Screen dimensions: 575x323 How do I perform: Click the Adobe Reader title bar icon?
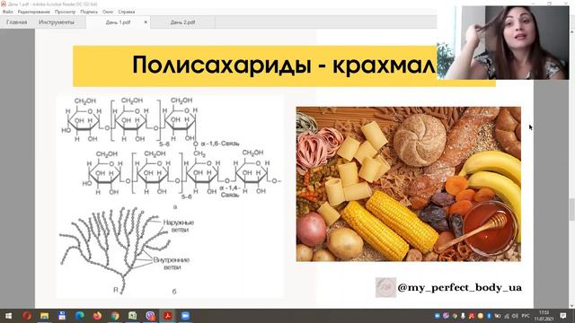coord(4,4)
